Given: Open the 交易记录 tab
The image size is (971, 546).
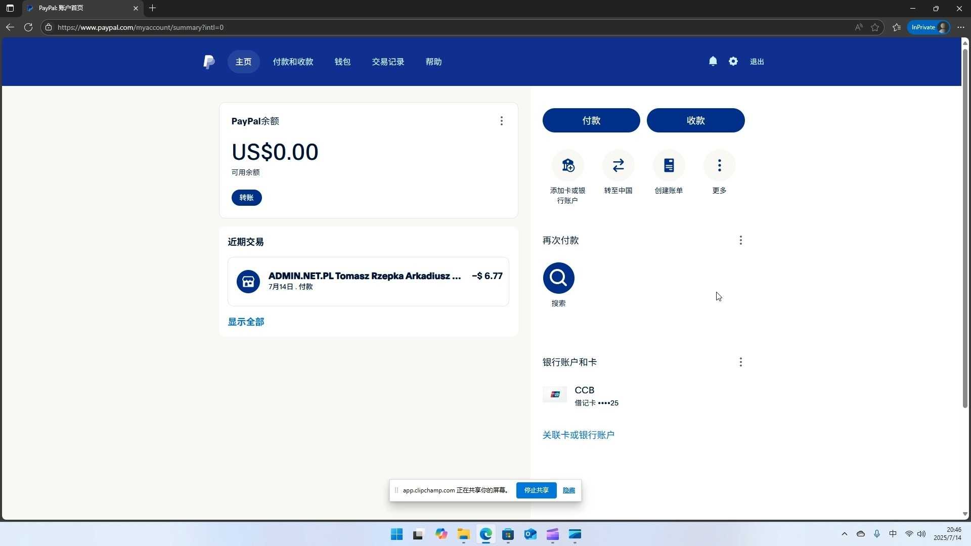Looking at the screenshot, I should coord(388,62).
